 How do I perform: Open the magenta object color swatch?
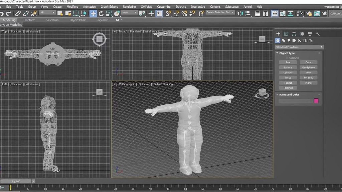pos(316,101)
